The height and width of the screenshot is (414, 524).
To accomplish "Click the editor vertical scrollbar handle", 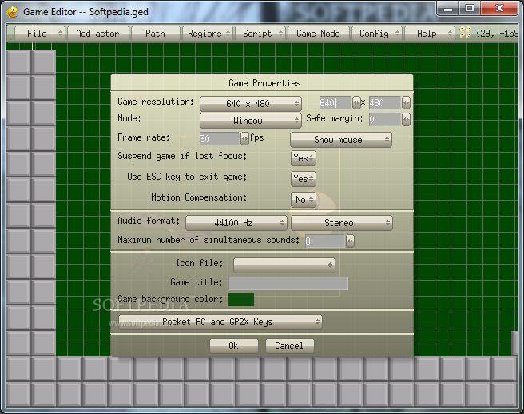I will (514, 343).
